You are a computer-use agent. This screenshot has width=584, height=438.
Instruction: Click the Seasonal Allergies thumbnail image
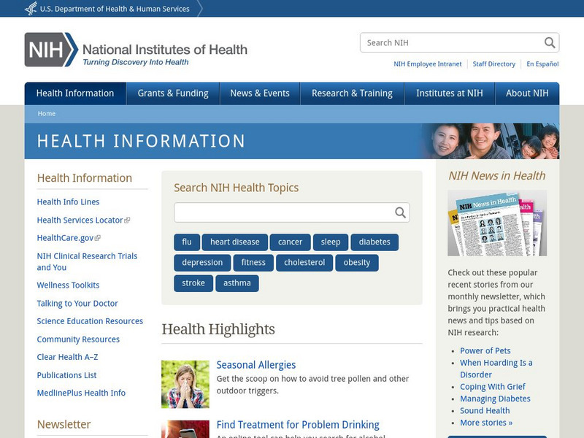[x=185, y=385]
